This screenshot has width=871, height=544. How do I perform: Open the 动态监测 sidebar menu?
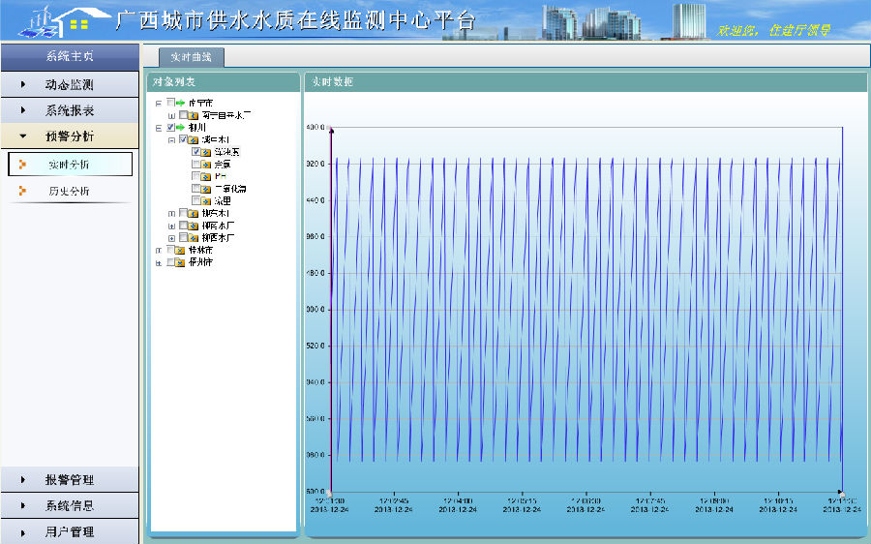(69, 85)
